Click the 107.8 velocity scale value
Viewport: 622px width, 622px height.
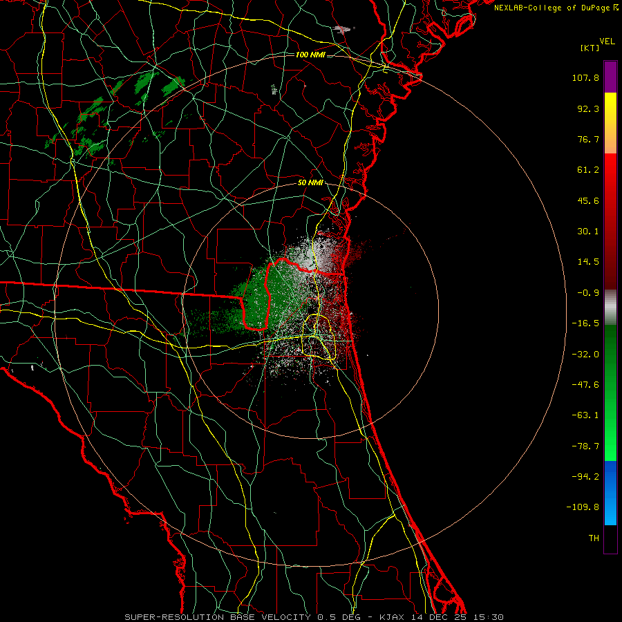tap(585, 77)
